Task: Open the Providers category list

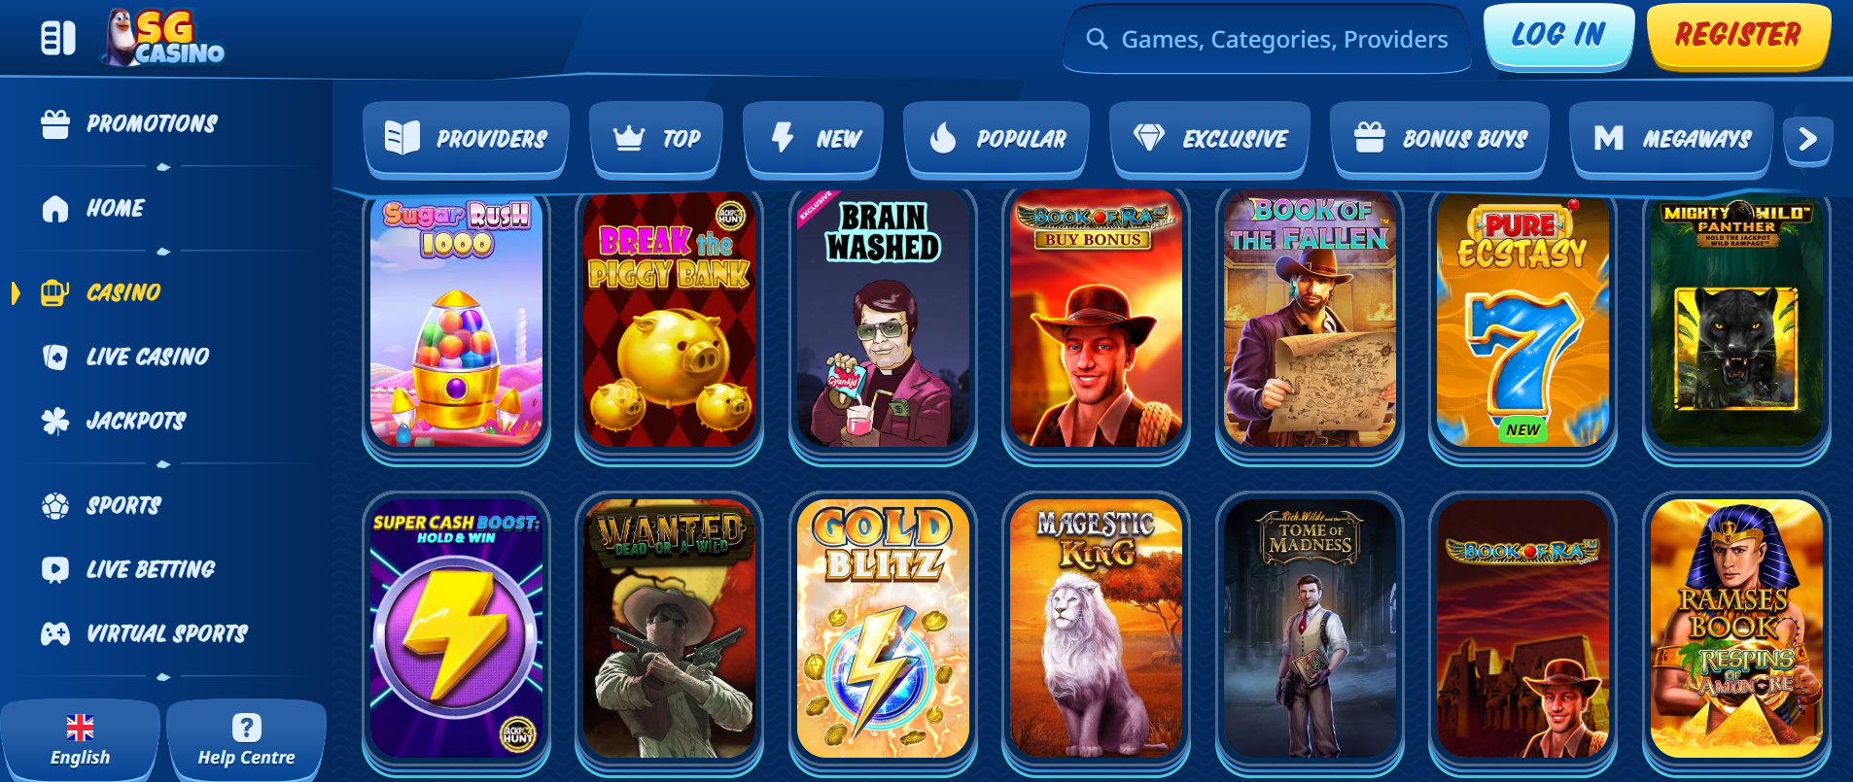Action: tap(467, 139)
